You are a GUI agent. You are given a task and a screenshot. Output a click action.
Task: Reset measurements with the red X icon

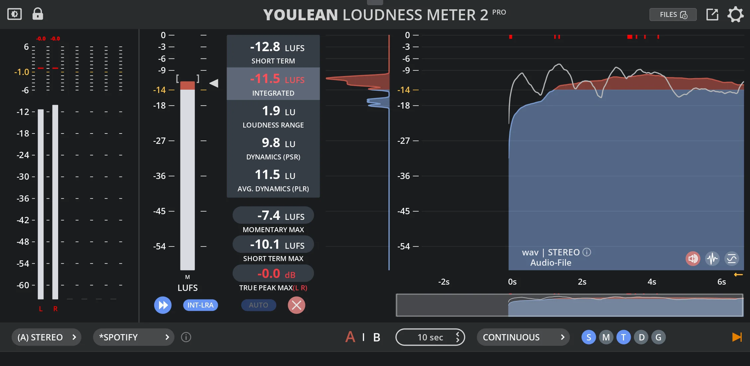(x=296, y=305)
